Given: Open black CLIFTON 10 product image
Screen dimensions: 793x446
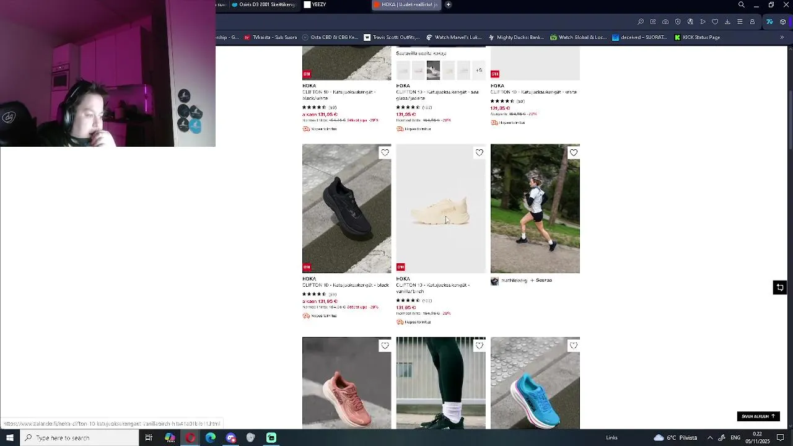Looking at the screenshot, I should 346,209.
